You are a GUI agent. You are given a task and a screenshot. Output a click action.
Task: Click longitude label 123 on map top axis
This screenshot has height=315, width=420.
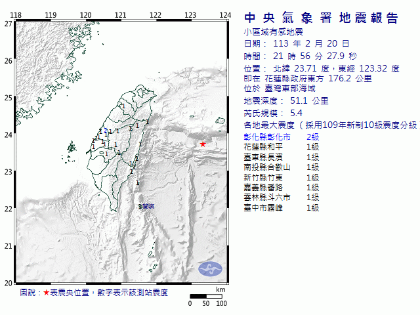(190, 15)
